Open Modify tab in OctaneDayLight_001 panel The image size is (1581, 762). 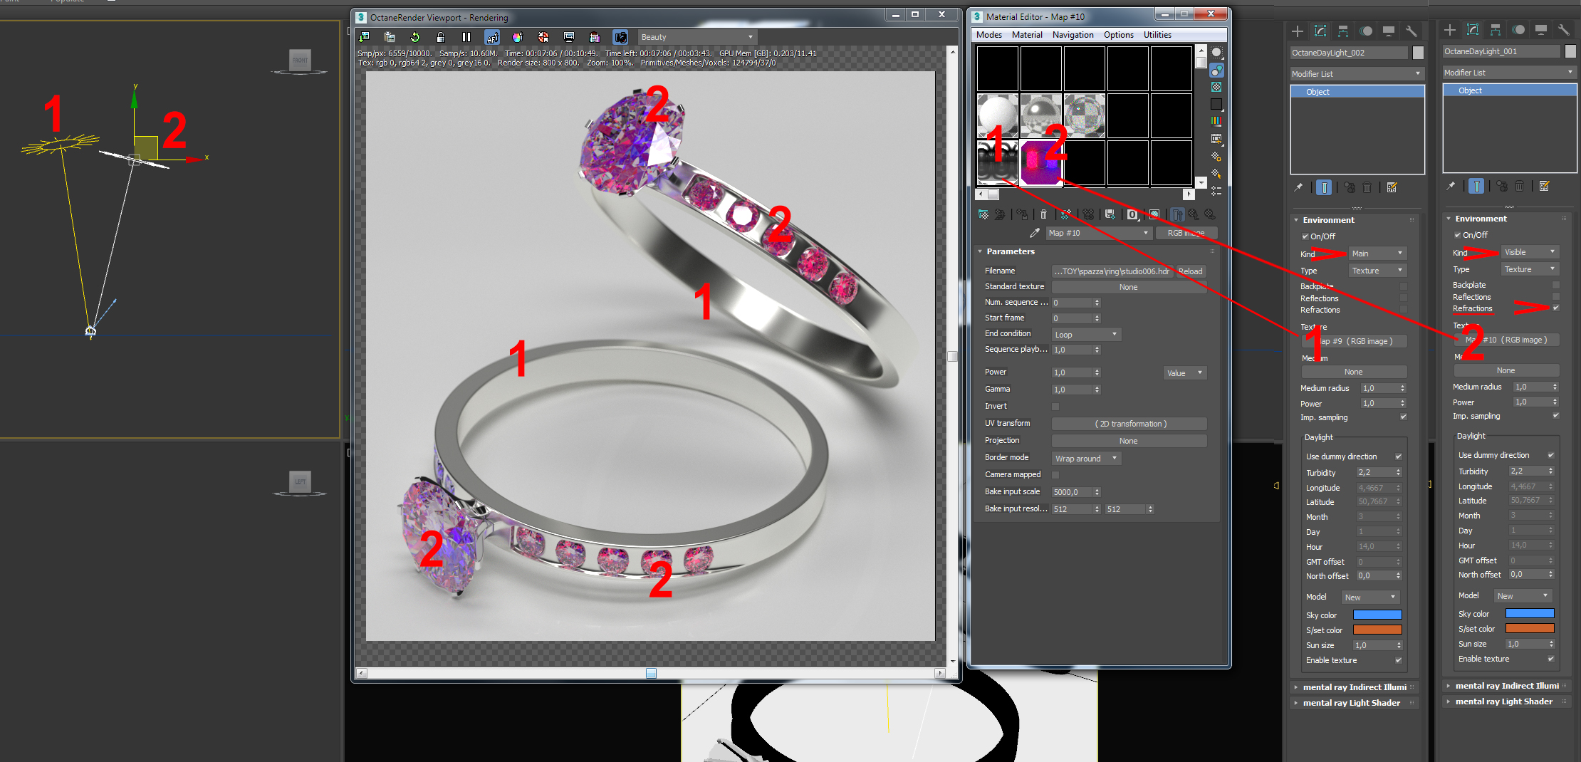pyautogui.click(x=1473, y=30)
